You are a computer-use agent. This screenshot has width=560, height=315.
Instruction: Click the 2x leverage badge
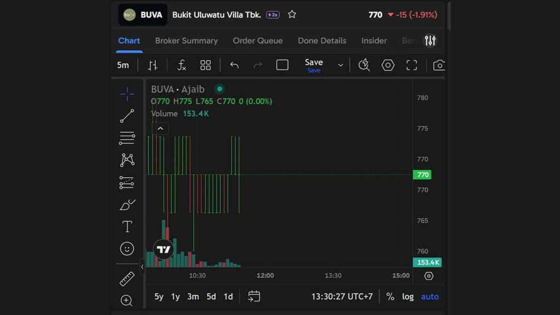tap(273, 15)
